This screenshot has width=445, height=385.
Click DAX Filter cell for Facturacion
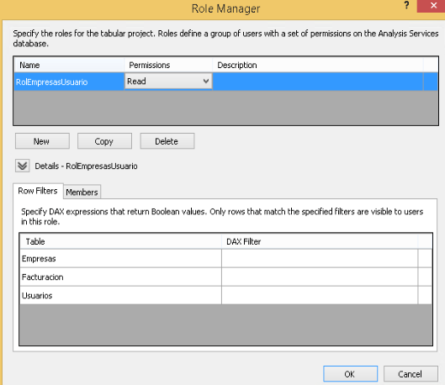[x=320, y=277]
